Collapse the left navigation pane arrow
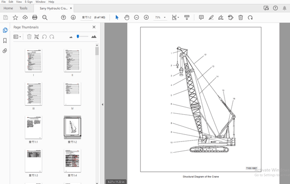This screenshot has height=184, width=290. pos(102,104)
